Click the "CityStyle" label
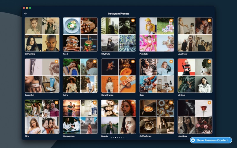Image resolution: width=237 pixels, height=148 pixels. click(105, 54)
